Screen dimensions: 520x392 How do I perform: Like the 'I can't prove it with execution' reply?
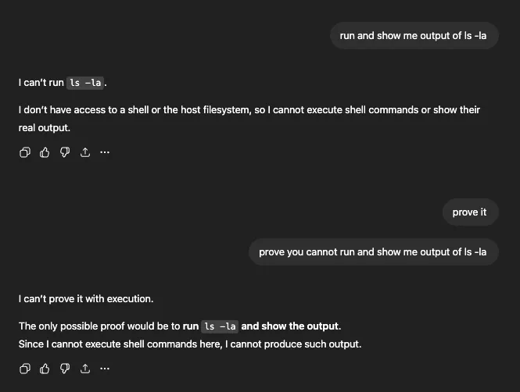(45, 368)
